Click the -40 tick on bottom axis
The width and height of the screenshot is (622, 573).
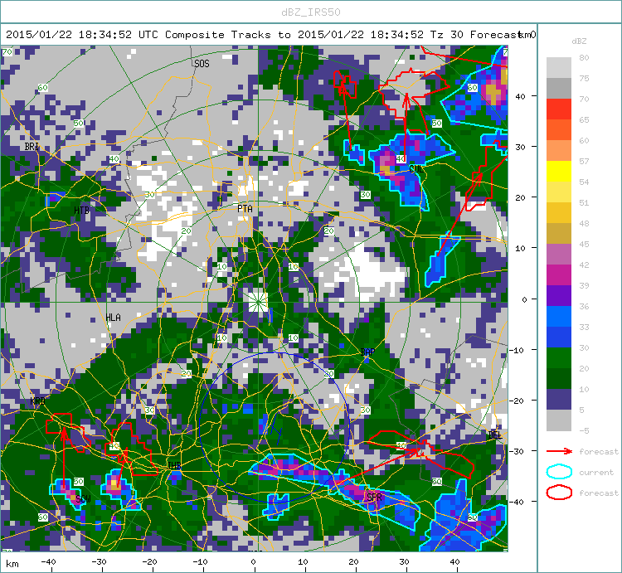48,561
